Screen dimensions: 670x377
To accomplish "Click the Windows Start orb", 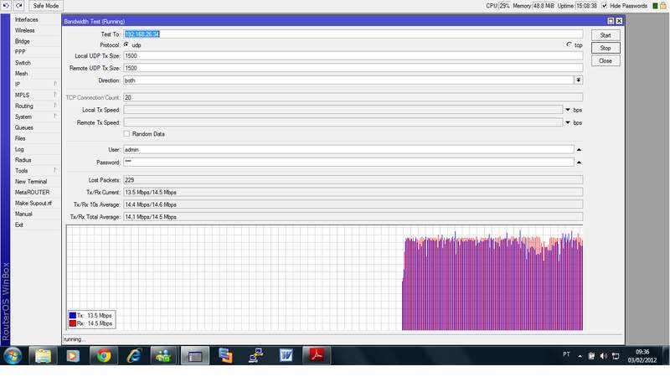I will tap(13, 355).
